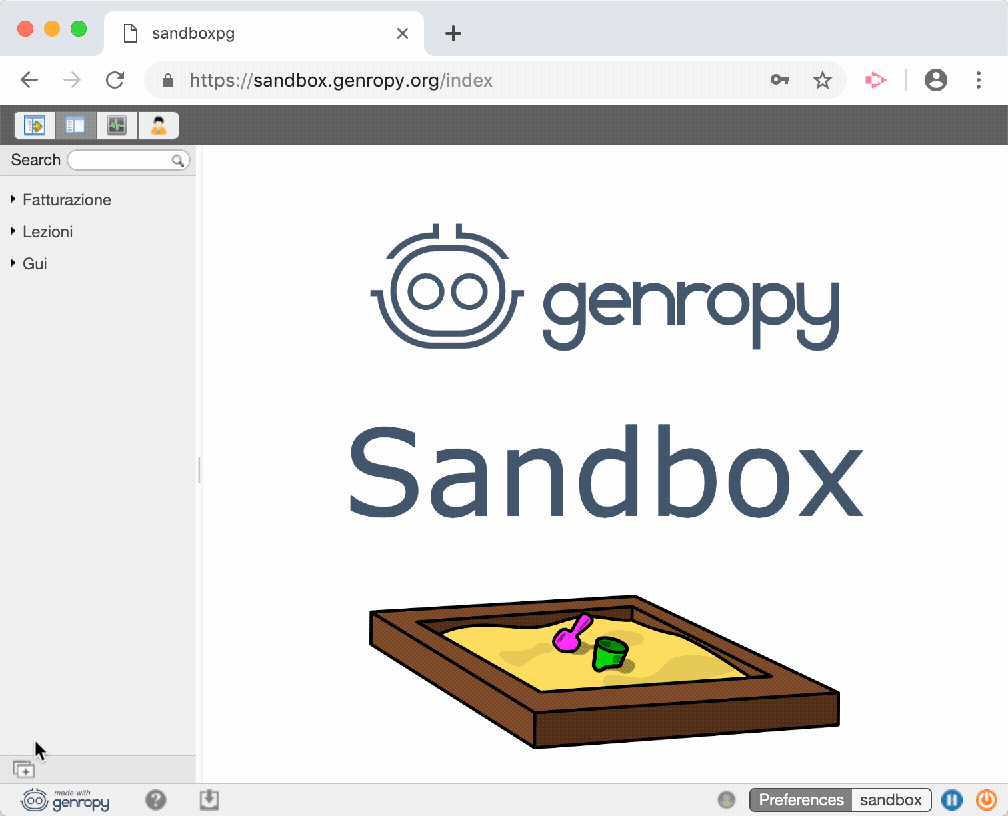Open the help question mark icon
This screenshot has height=816, width=1008.
pos(156,799)
